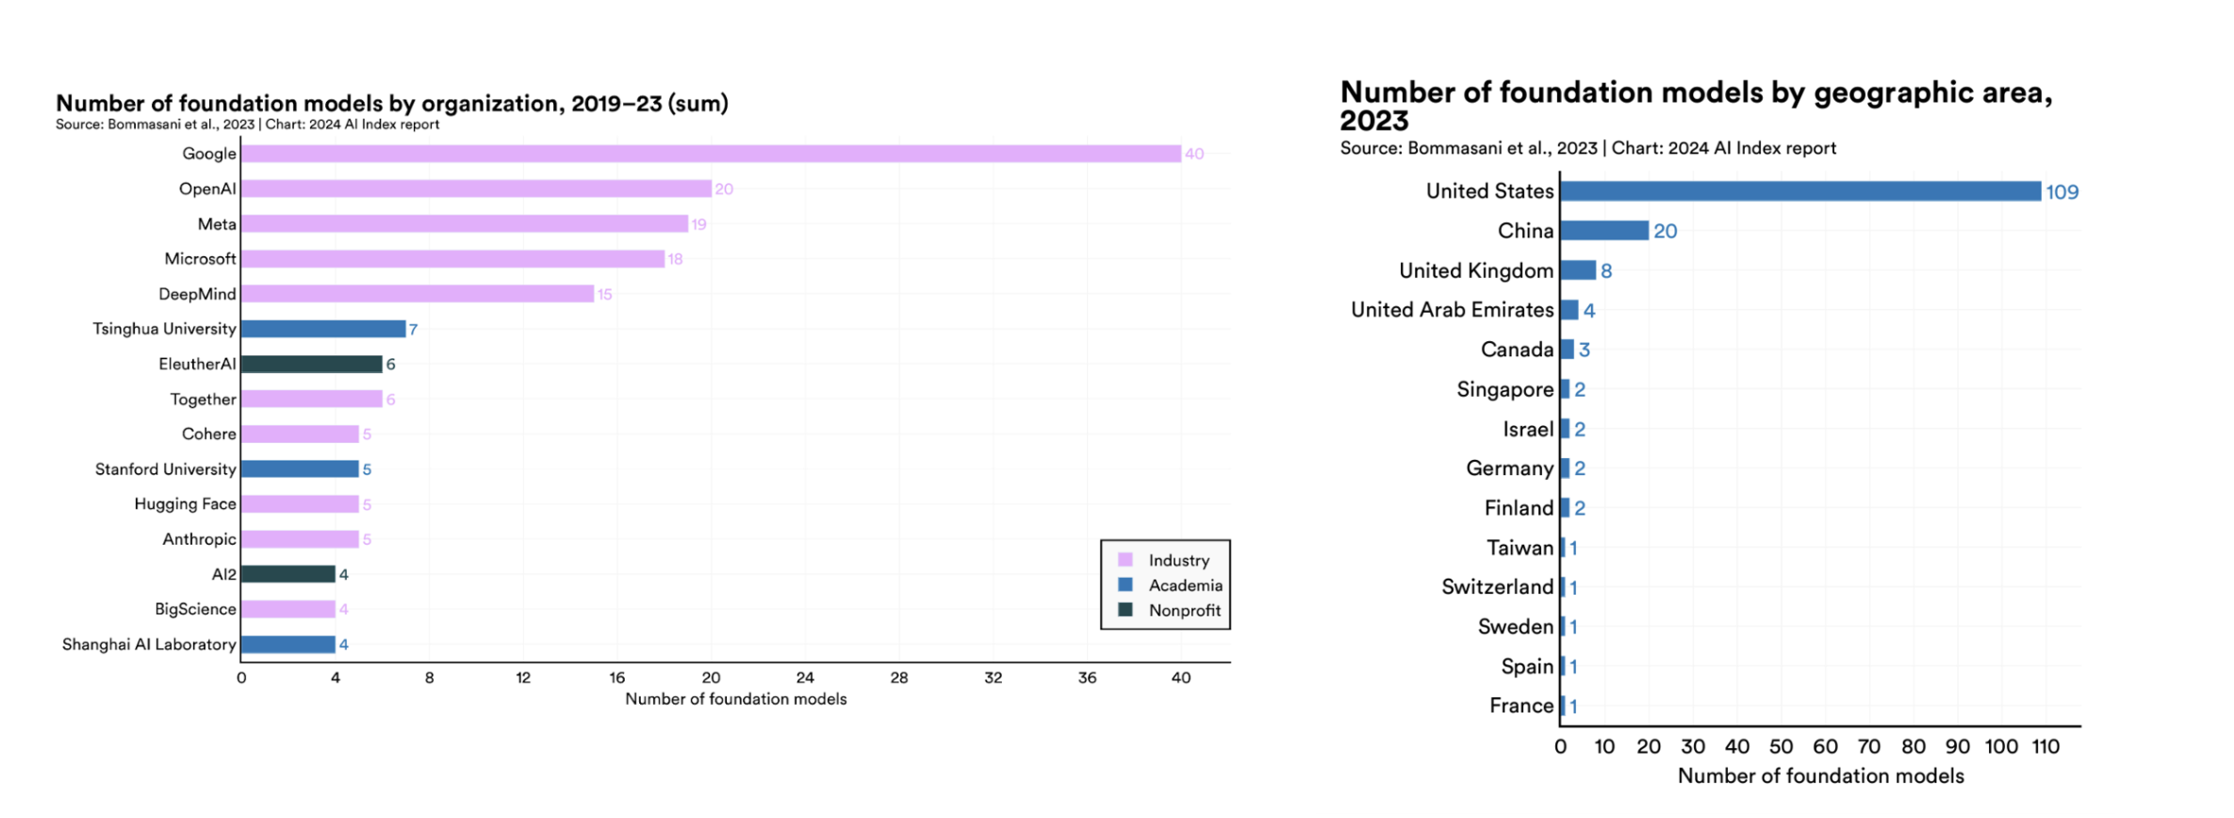The width and height of the screenshot is (2234, 818).
Task: Click the 'Germany' label
Action: tap(1510, 468)
